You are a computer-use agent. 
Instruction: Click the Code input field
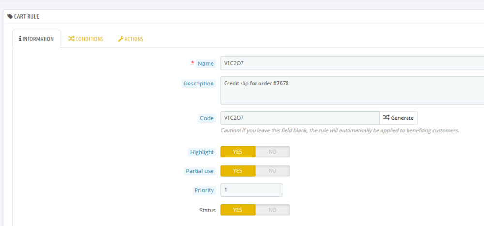point(300,118)
